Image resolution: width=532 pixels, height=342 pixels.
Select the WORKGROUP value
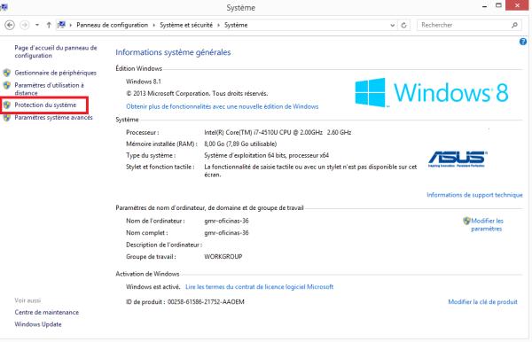click(223, 257)
